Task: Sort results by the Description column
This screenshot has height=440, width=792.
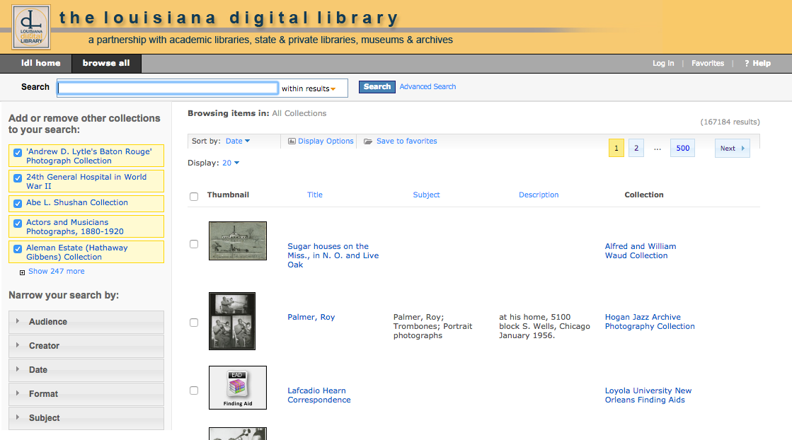Action: [539, 195]
